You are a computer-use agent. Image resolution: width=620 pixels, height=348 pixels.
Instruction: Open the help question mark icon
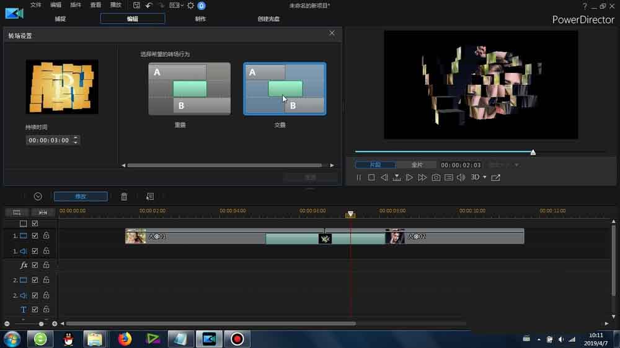585,6
